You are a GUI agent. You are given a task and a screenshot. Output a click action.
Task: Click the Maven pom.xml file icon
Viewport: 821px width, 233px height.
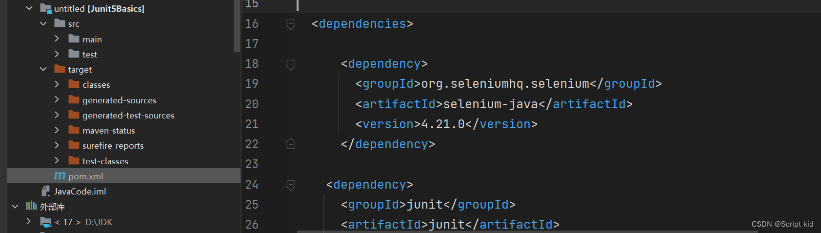[x=60, y=176]
